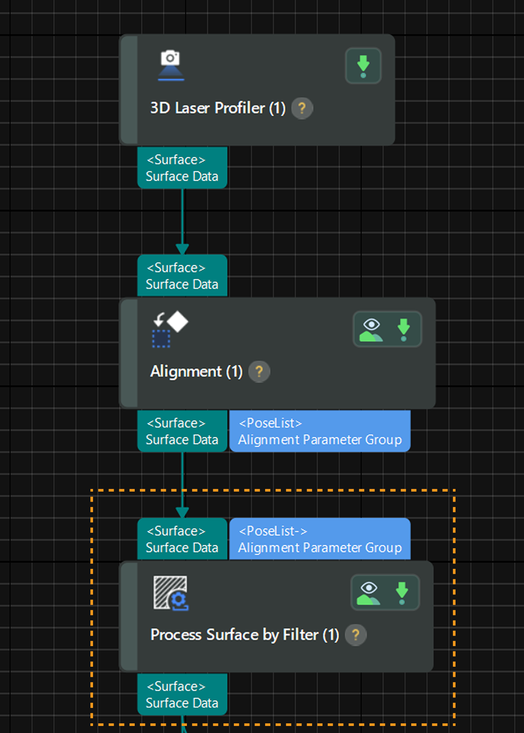Viewport: 524px width, 733px height.
Task: Click the Alignment step icon
Action: [170, 330]
